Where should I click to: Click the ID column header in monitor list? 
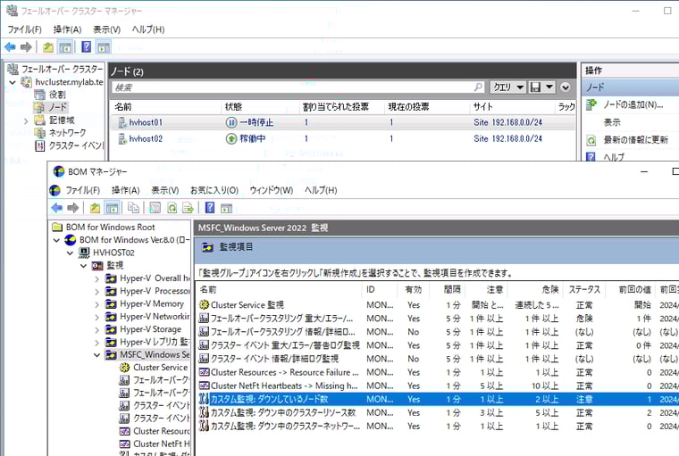pos(371,290)
